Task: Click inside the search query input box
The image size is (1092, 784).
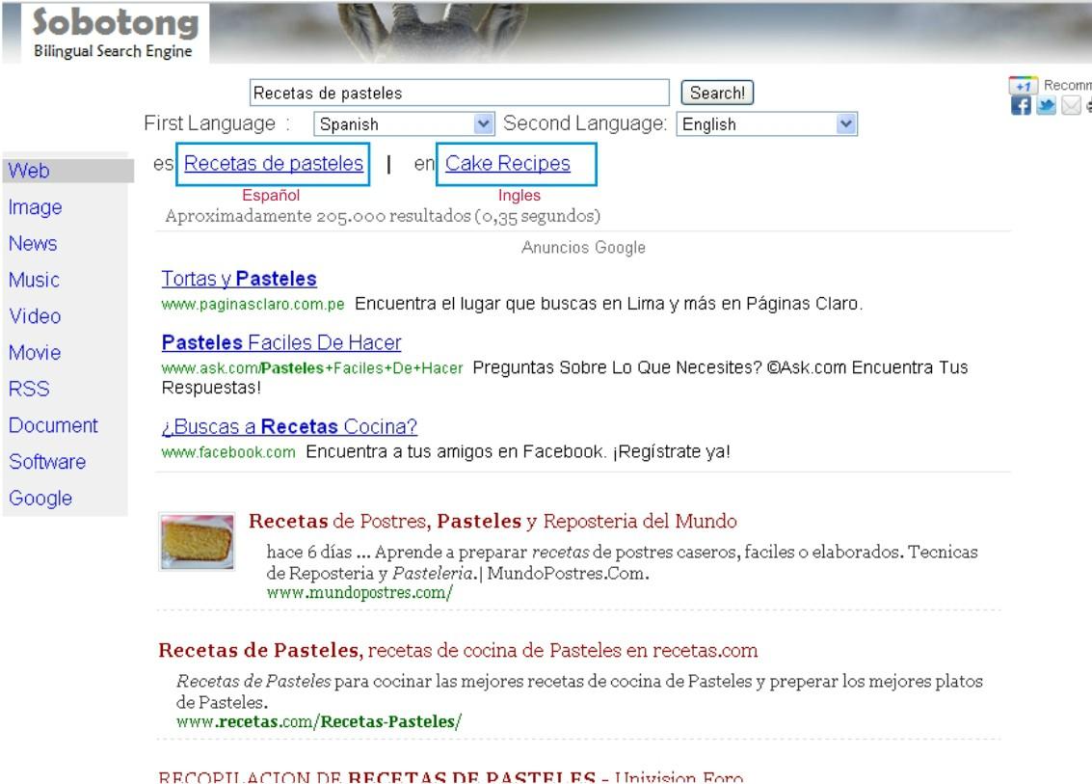Action: (x=461, y=93)
